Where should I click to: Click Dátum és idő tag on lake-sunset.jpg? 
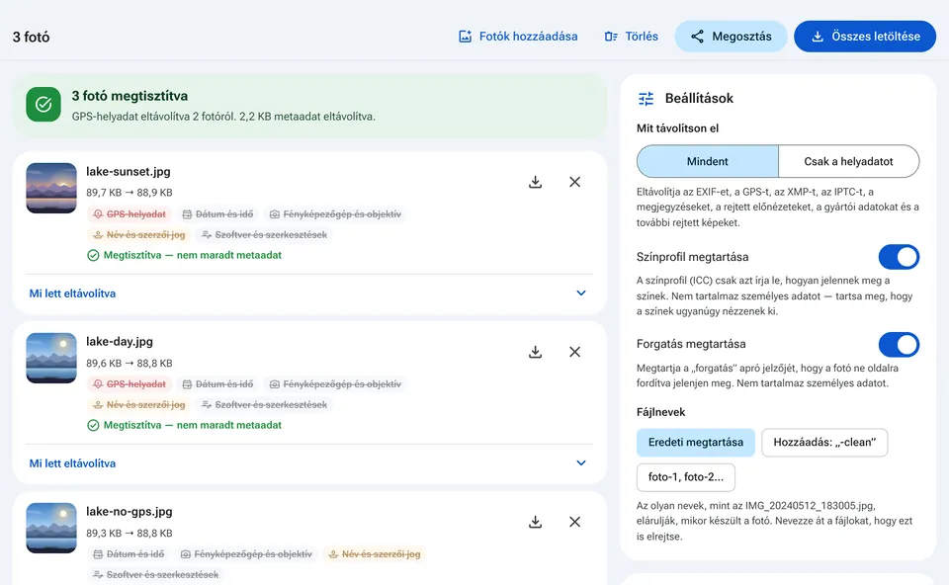tap(217, 214)
